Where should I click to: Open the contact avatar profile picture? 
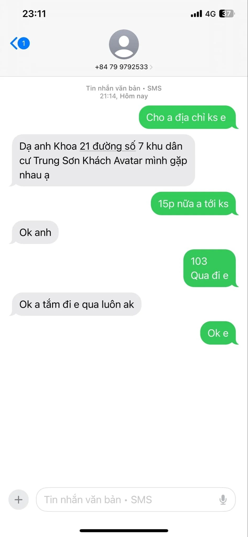pos(124,44)
